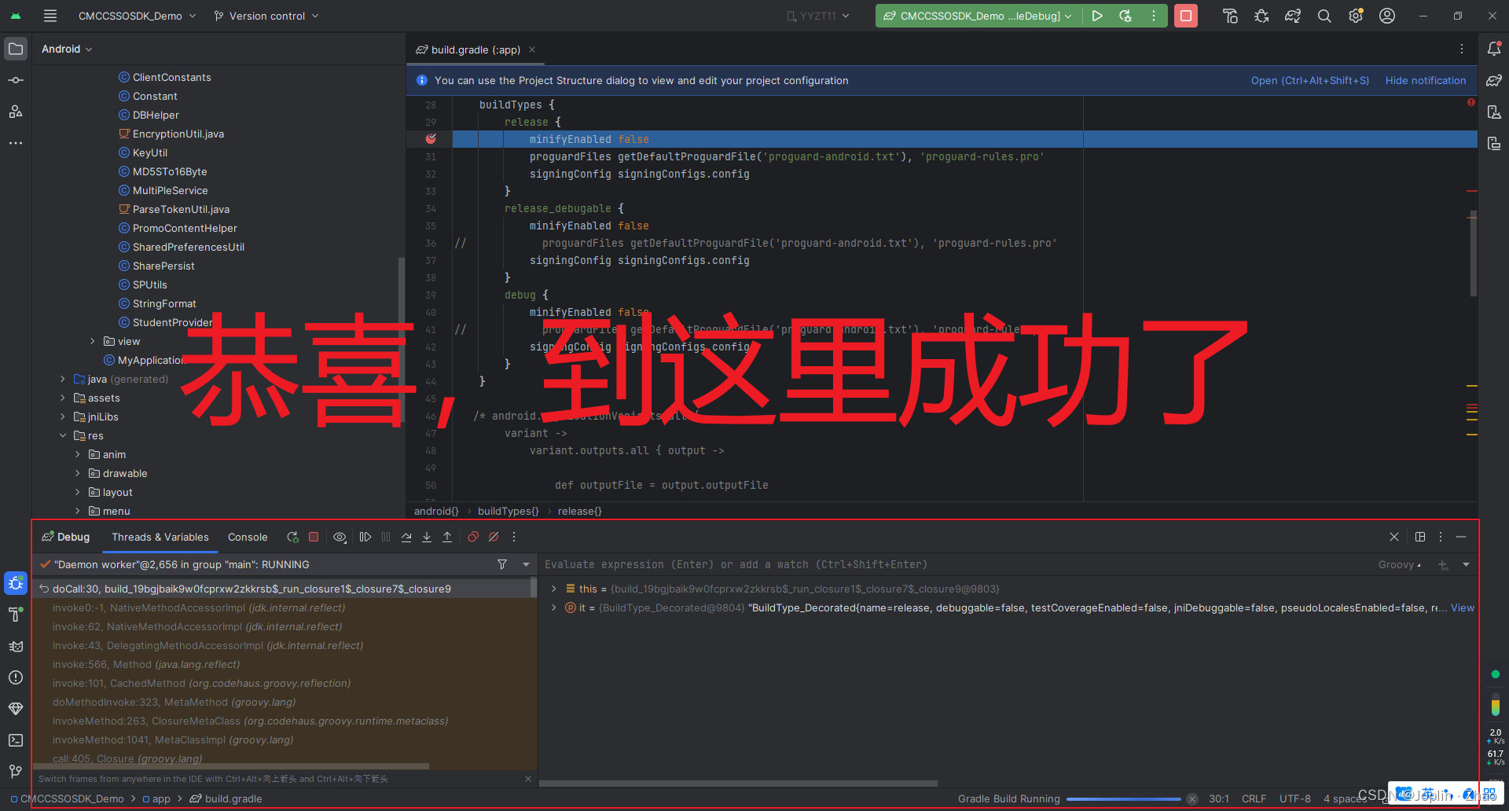Open the YYZT11 device dropdown
The height and width of the screenshot is (811, 1509).
[819, 15]
